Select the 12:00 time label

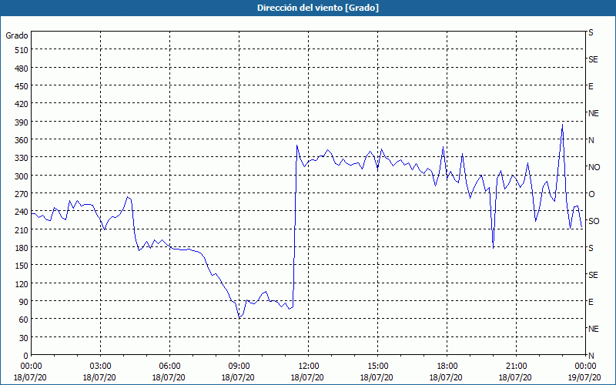pyautogui.click(x=309, y=367)
